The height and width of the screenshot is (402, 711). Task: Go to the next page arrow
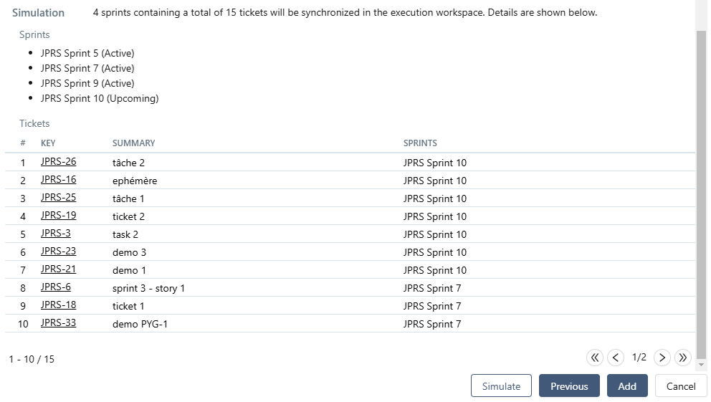[662, 358]
